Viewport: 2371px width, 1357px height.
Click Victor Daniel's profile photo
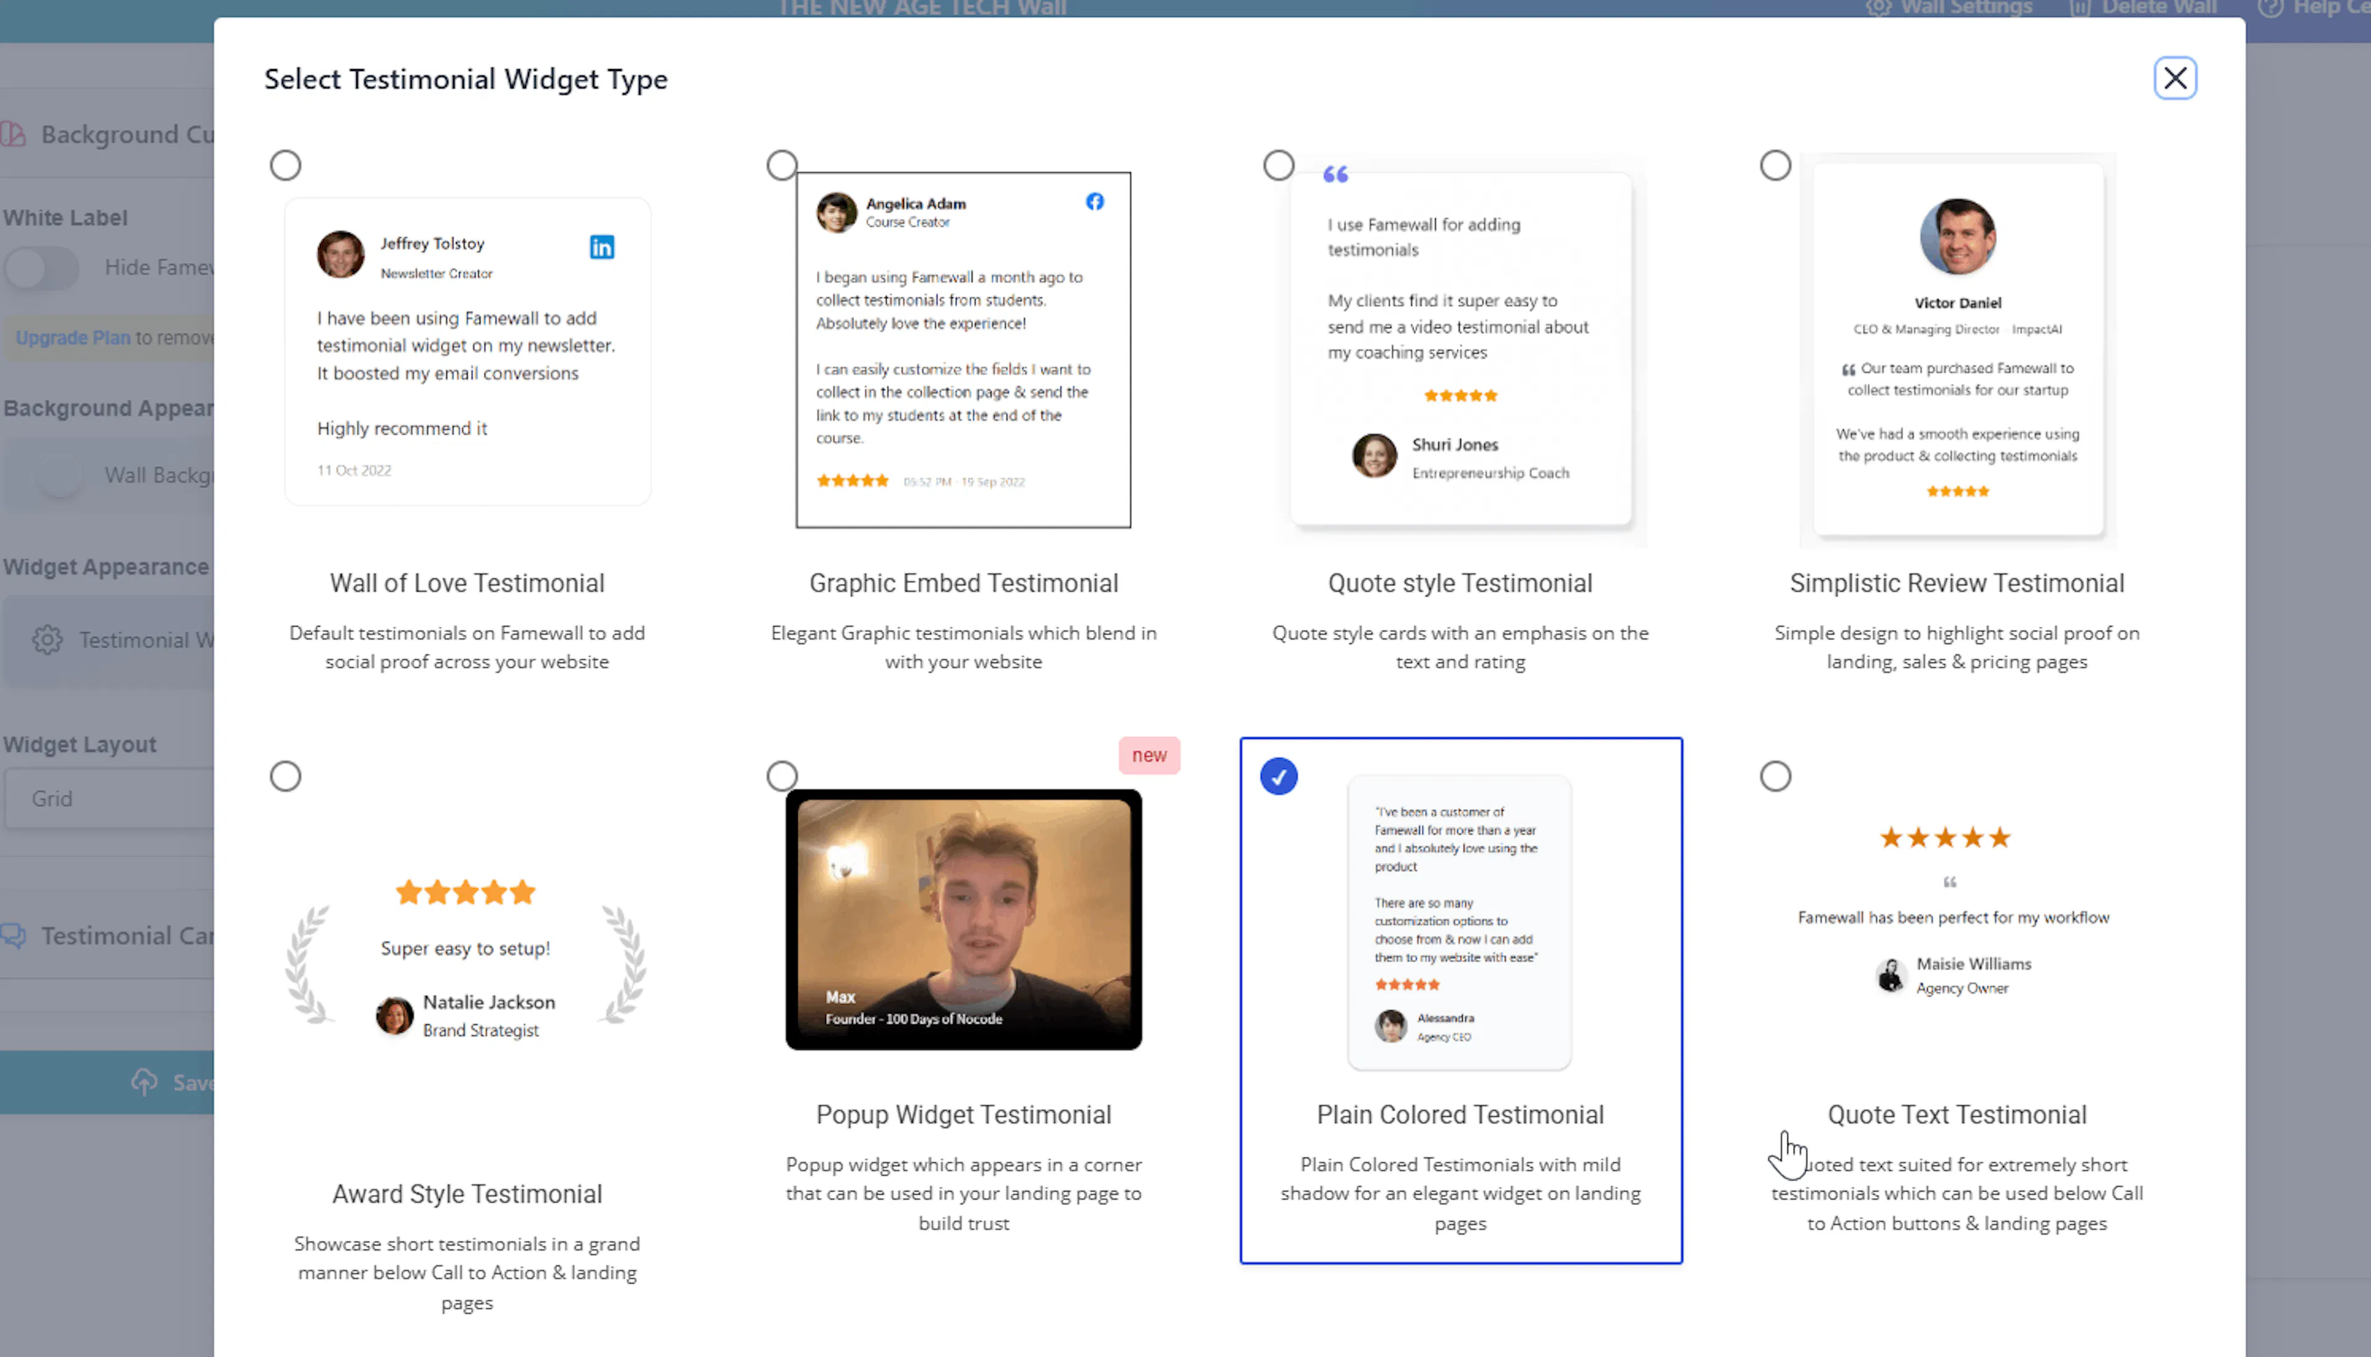1957,236
